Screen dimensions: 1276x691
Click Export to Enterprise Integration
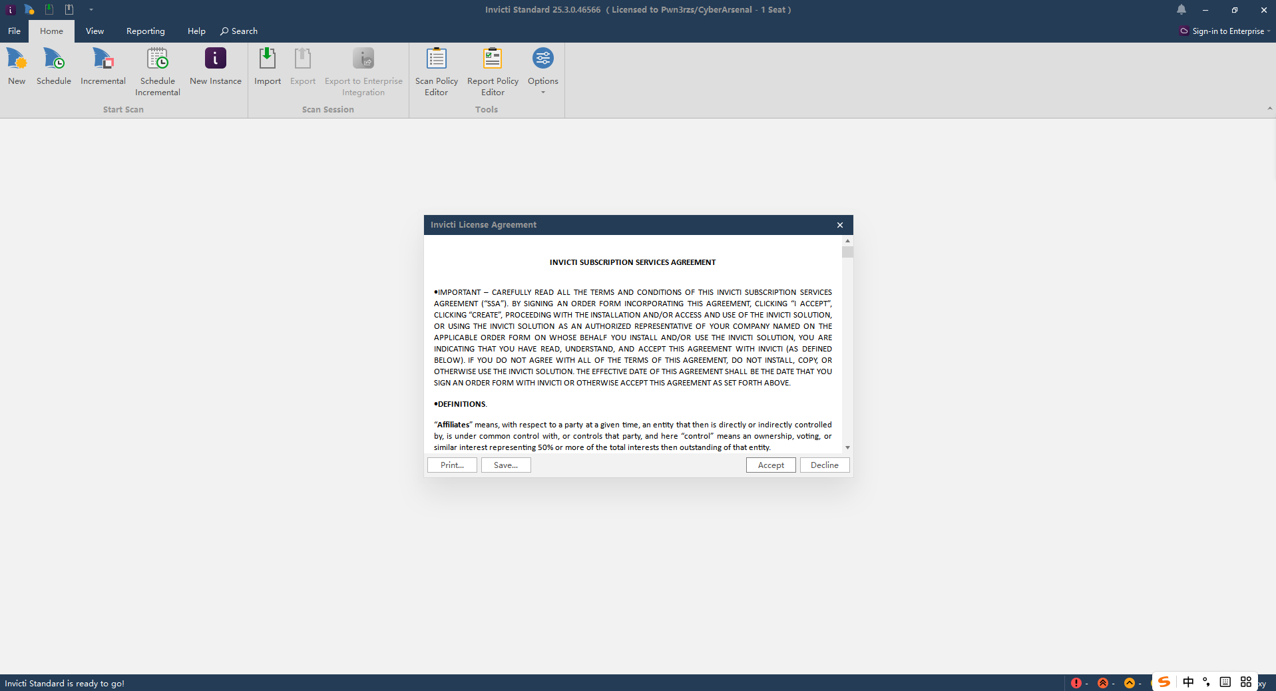363,72
